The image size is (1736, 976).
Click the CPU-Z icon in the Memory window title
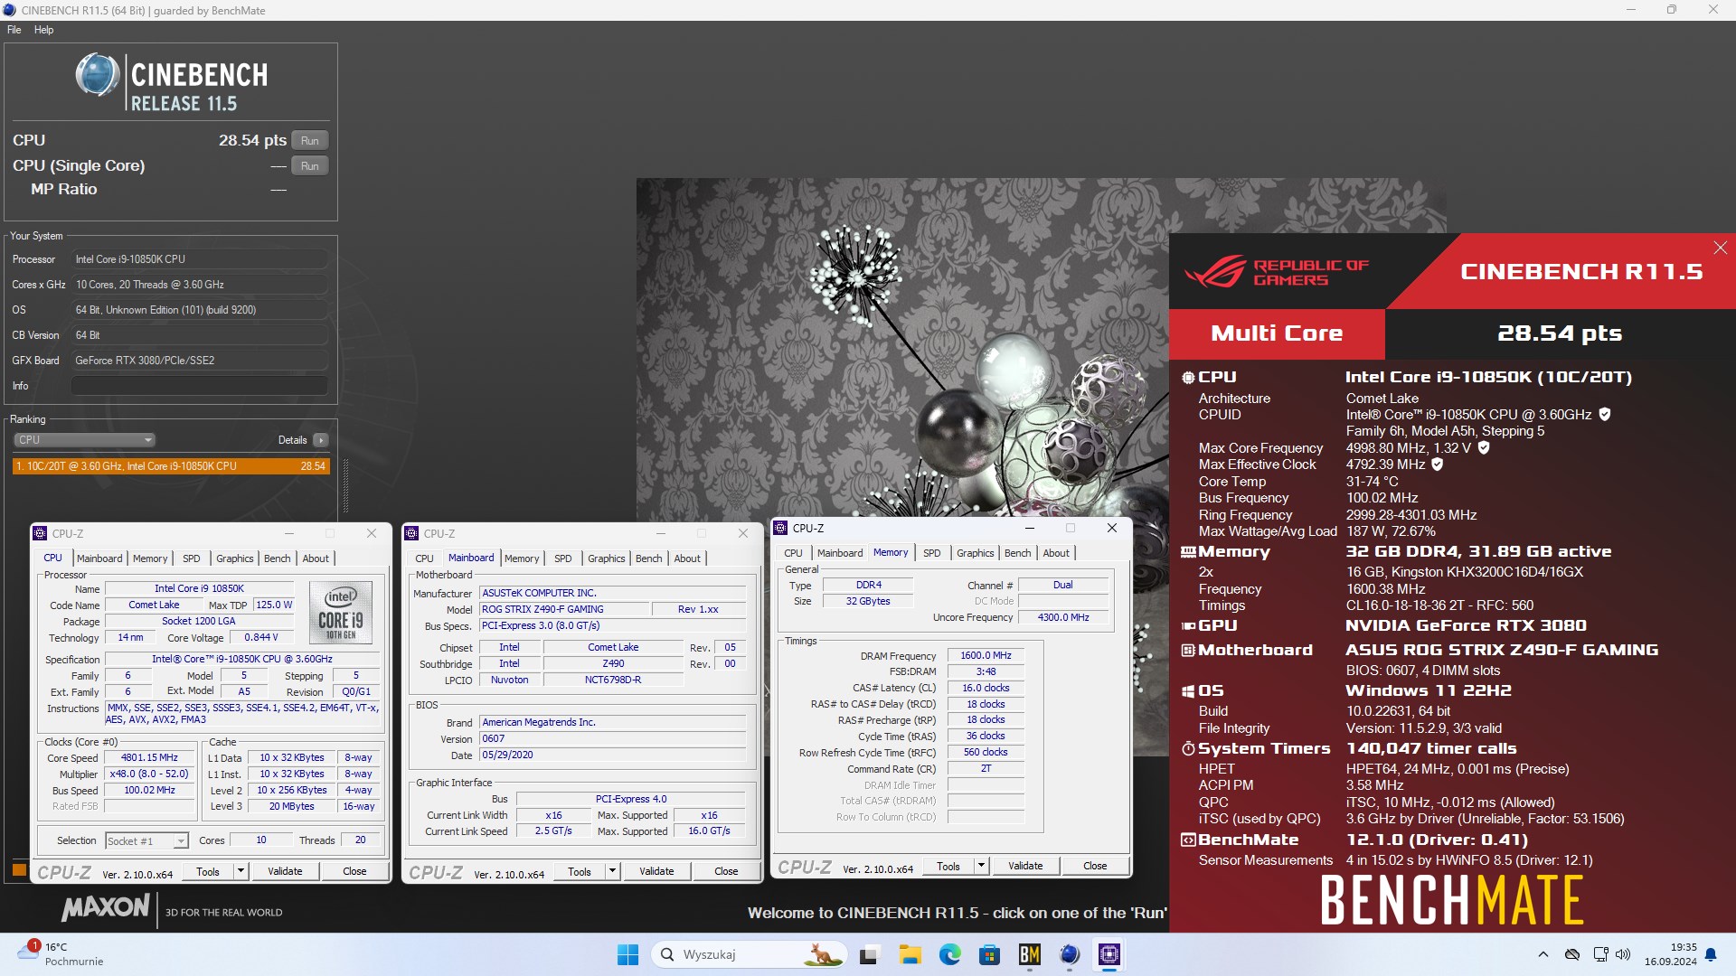pyautogui.click(x=780, y=528)
